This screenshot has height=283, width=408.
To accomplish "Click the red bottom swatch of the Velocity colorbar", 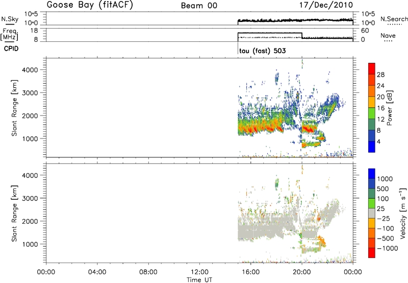I will 372,253.
